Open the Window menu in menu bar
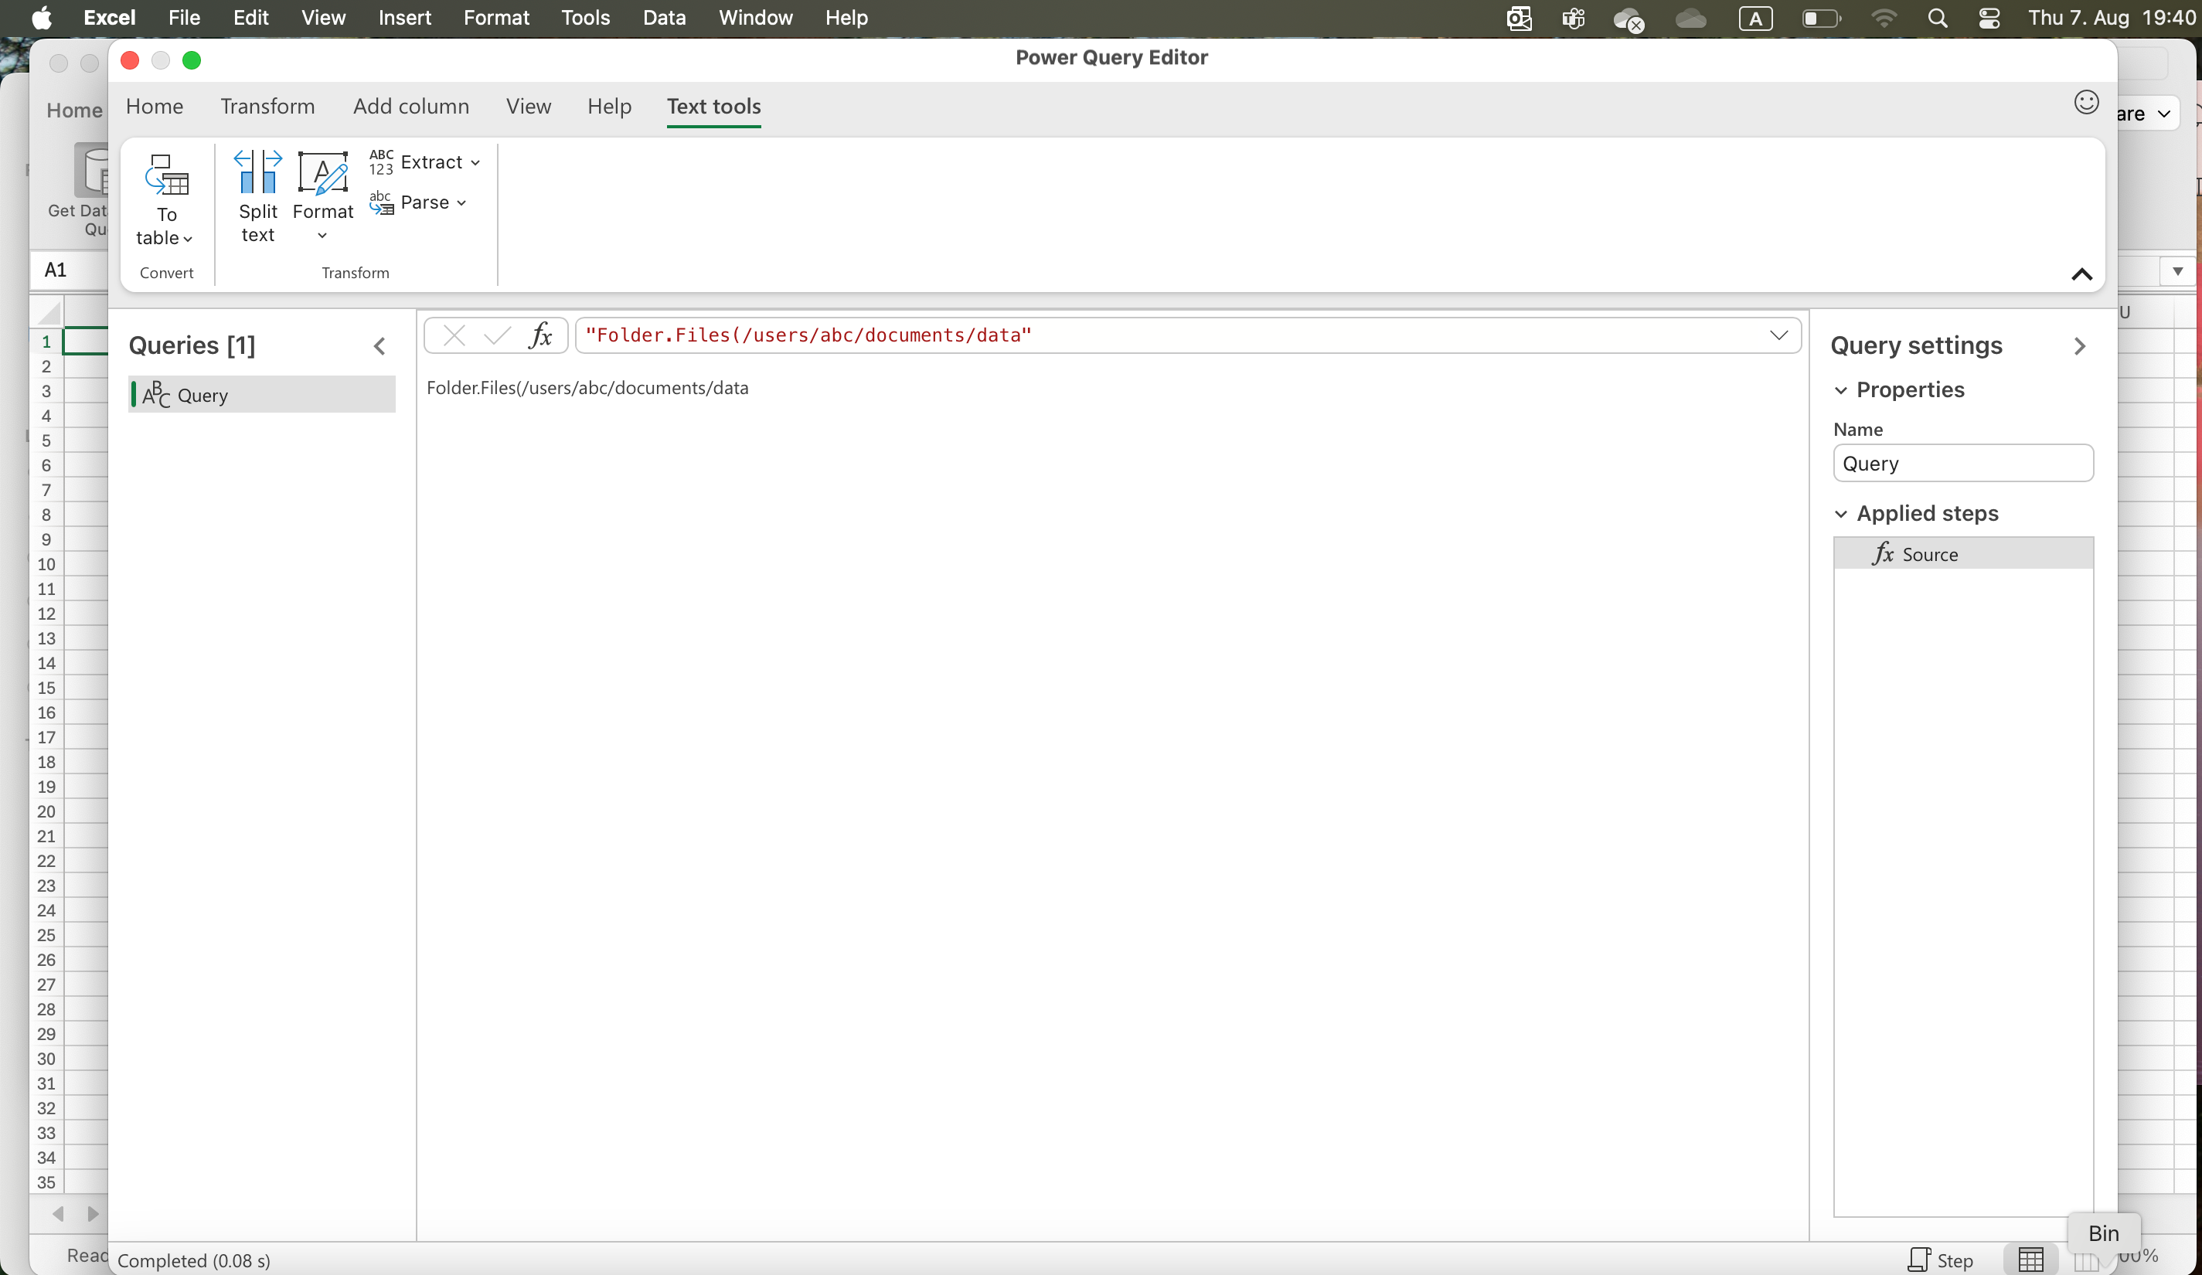The height and width of the screenshot is (1275, 2202). click(x=756, y=18)
